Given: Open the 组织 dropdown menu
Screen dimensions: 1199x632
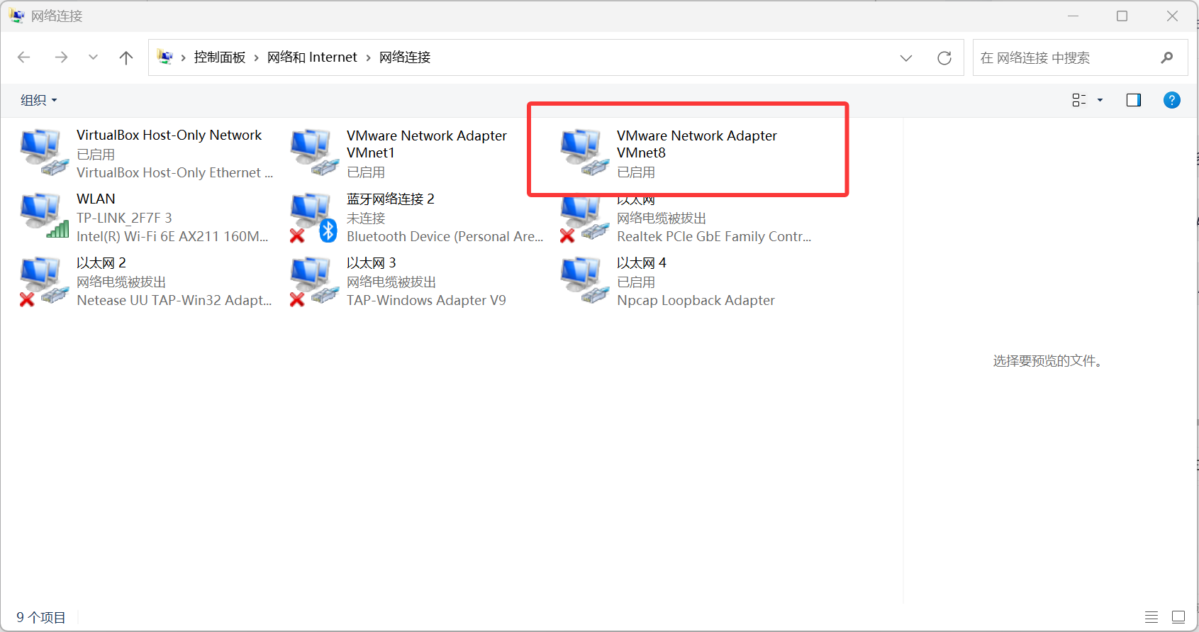Looking at the screenshot, I should click(38, 100).
